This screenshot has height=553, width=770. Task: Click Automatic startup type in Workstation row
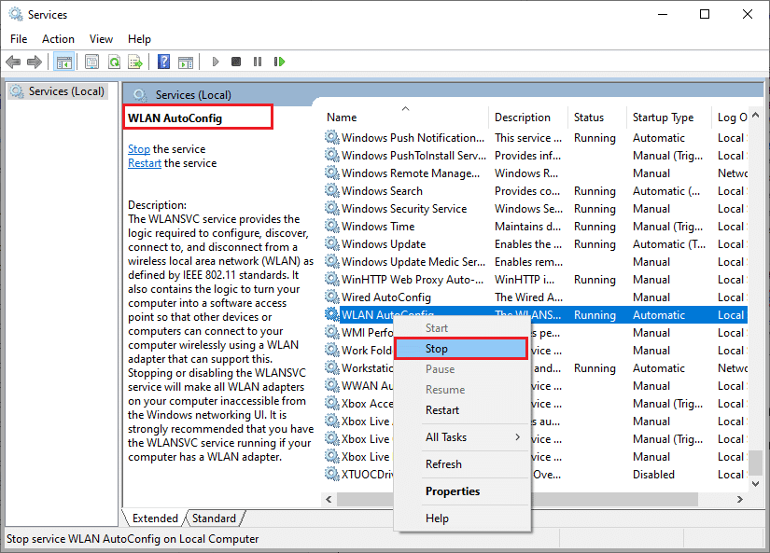pos(659,368)
